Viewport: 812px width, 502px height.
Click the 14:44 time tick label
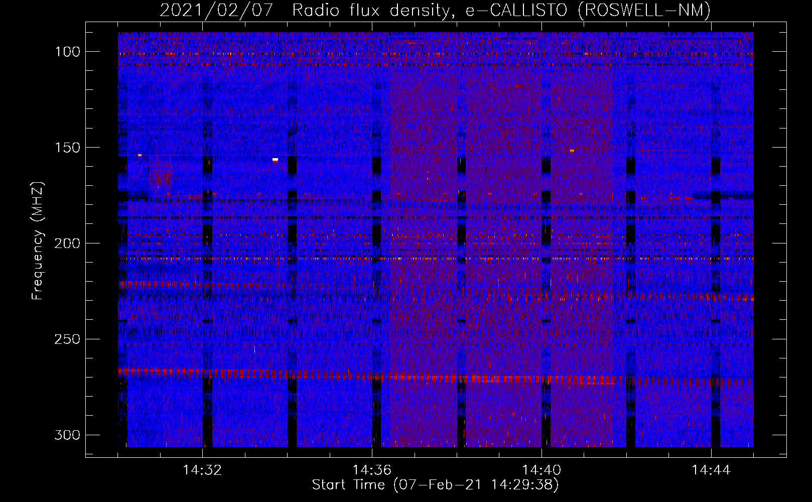pyautogui.click(x=711, y=470)
